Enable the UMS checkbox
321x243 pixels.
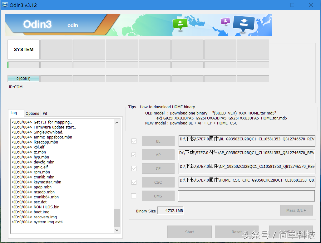click(x=134, y=196)
